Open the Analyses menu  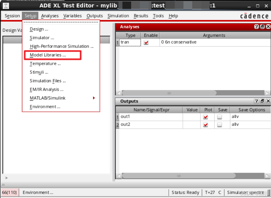[x=50, y=16]
